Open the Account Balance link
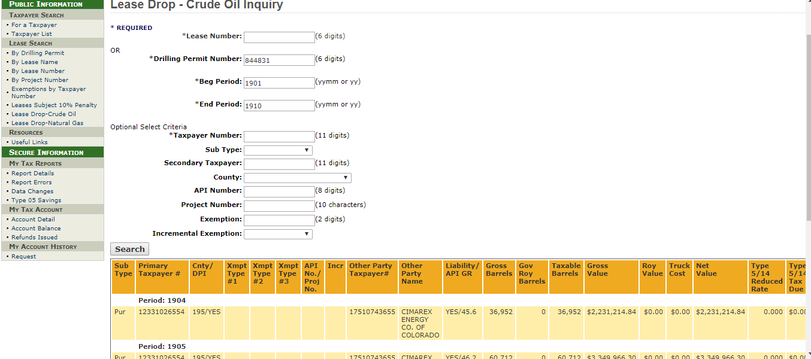 tap(36, 229)
